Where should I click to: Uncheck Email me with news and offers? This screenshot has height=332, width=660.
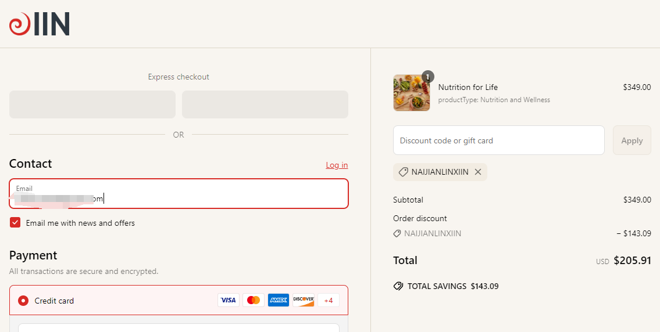pyautogui.click(x=15, y=223)
